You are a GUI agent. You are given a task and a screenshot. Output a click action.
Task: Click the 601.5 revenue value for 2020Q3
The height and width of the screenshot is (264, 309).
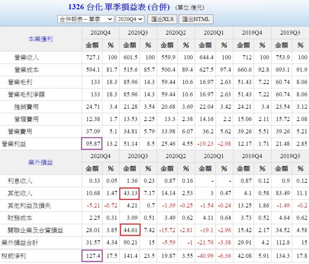[x=130, y=58]
